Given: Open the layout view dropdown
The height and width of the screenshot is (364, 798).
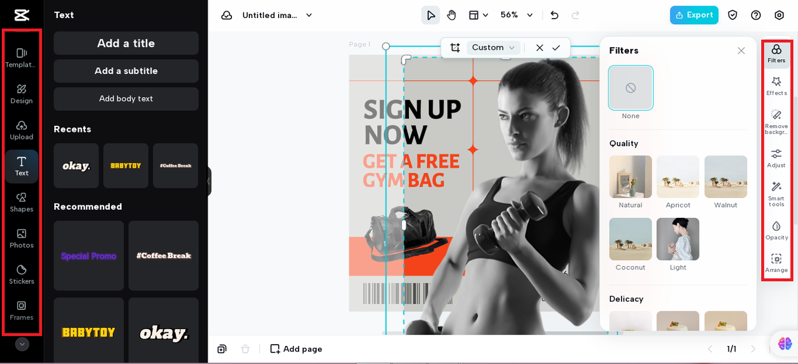Looking at the screenshot, I should tap(478, 15).
